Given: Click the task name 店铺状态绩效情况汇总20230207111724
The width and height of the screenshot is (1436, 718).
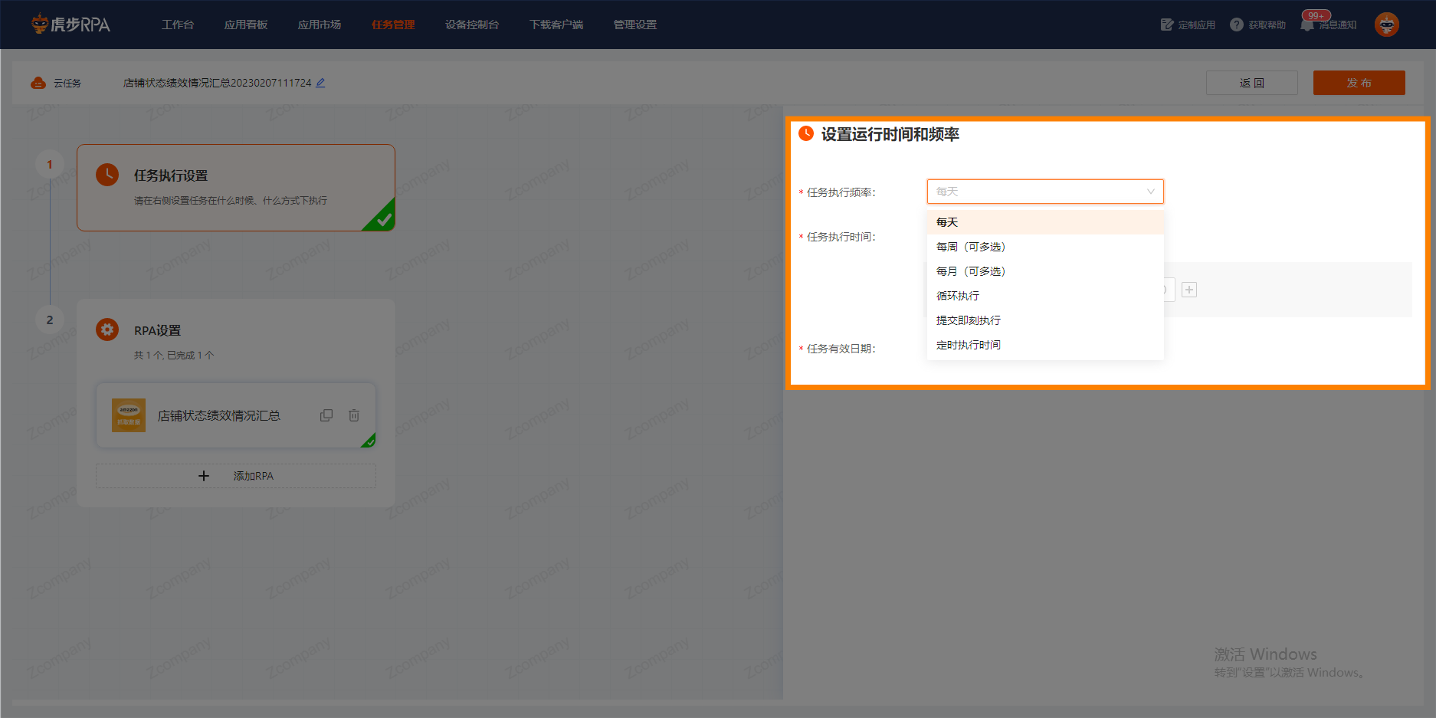Looking at the screenshot, I should coord(218,83).
